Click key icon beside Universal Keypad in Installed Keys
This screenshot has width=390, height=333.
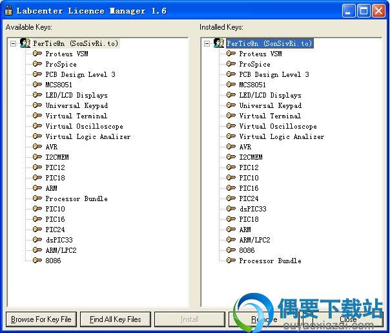tap(231, 105)
